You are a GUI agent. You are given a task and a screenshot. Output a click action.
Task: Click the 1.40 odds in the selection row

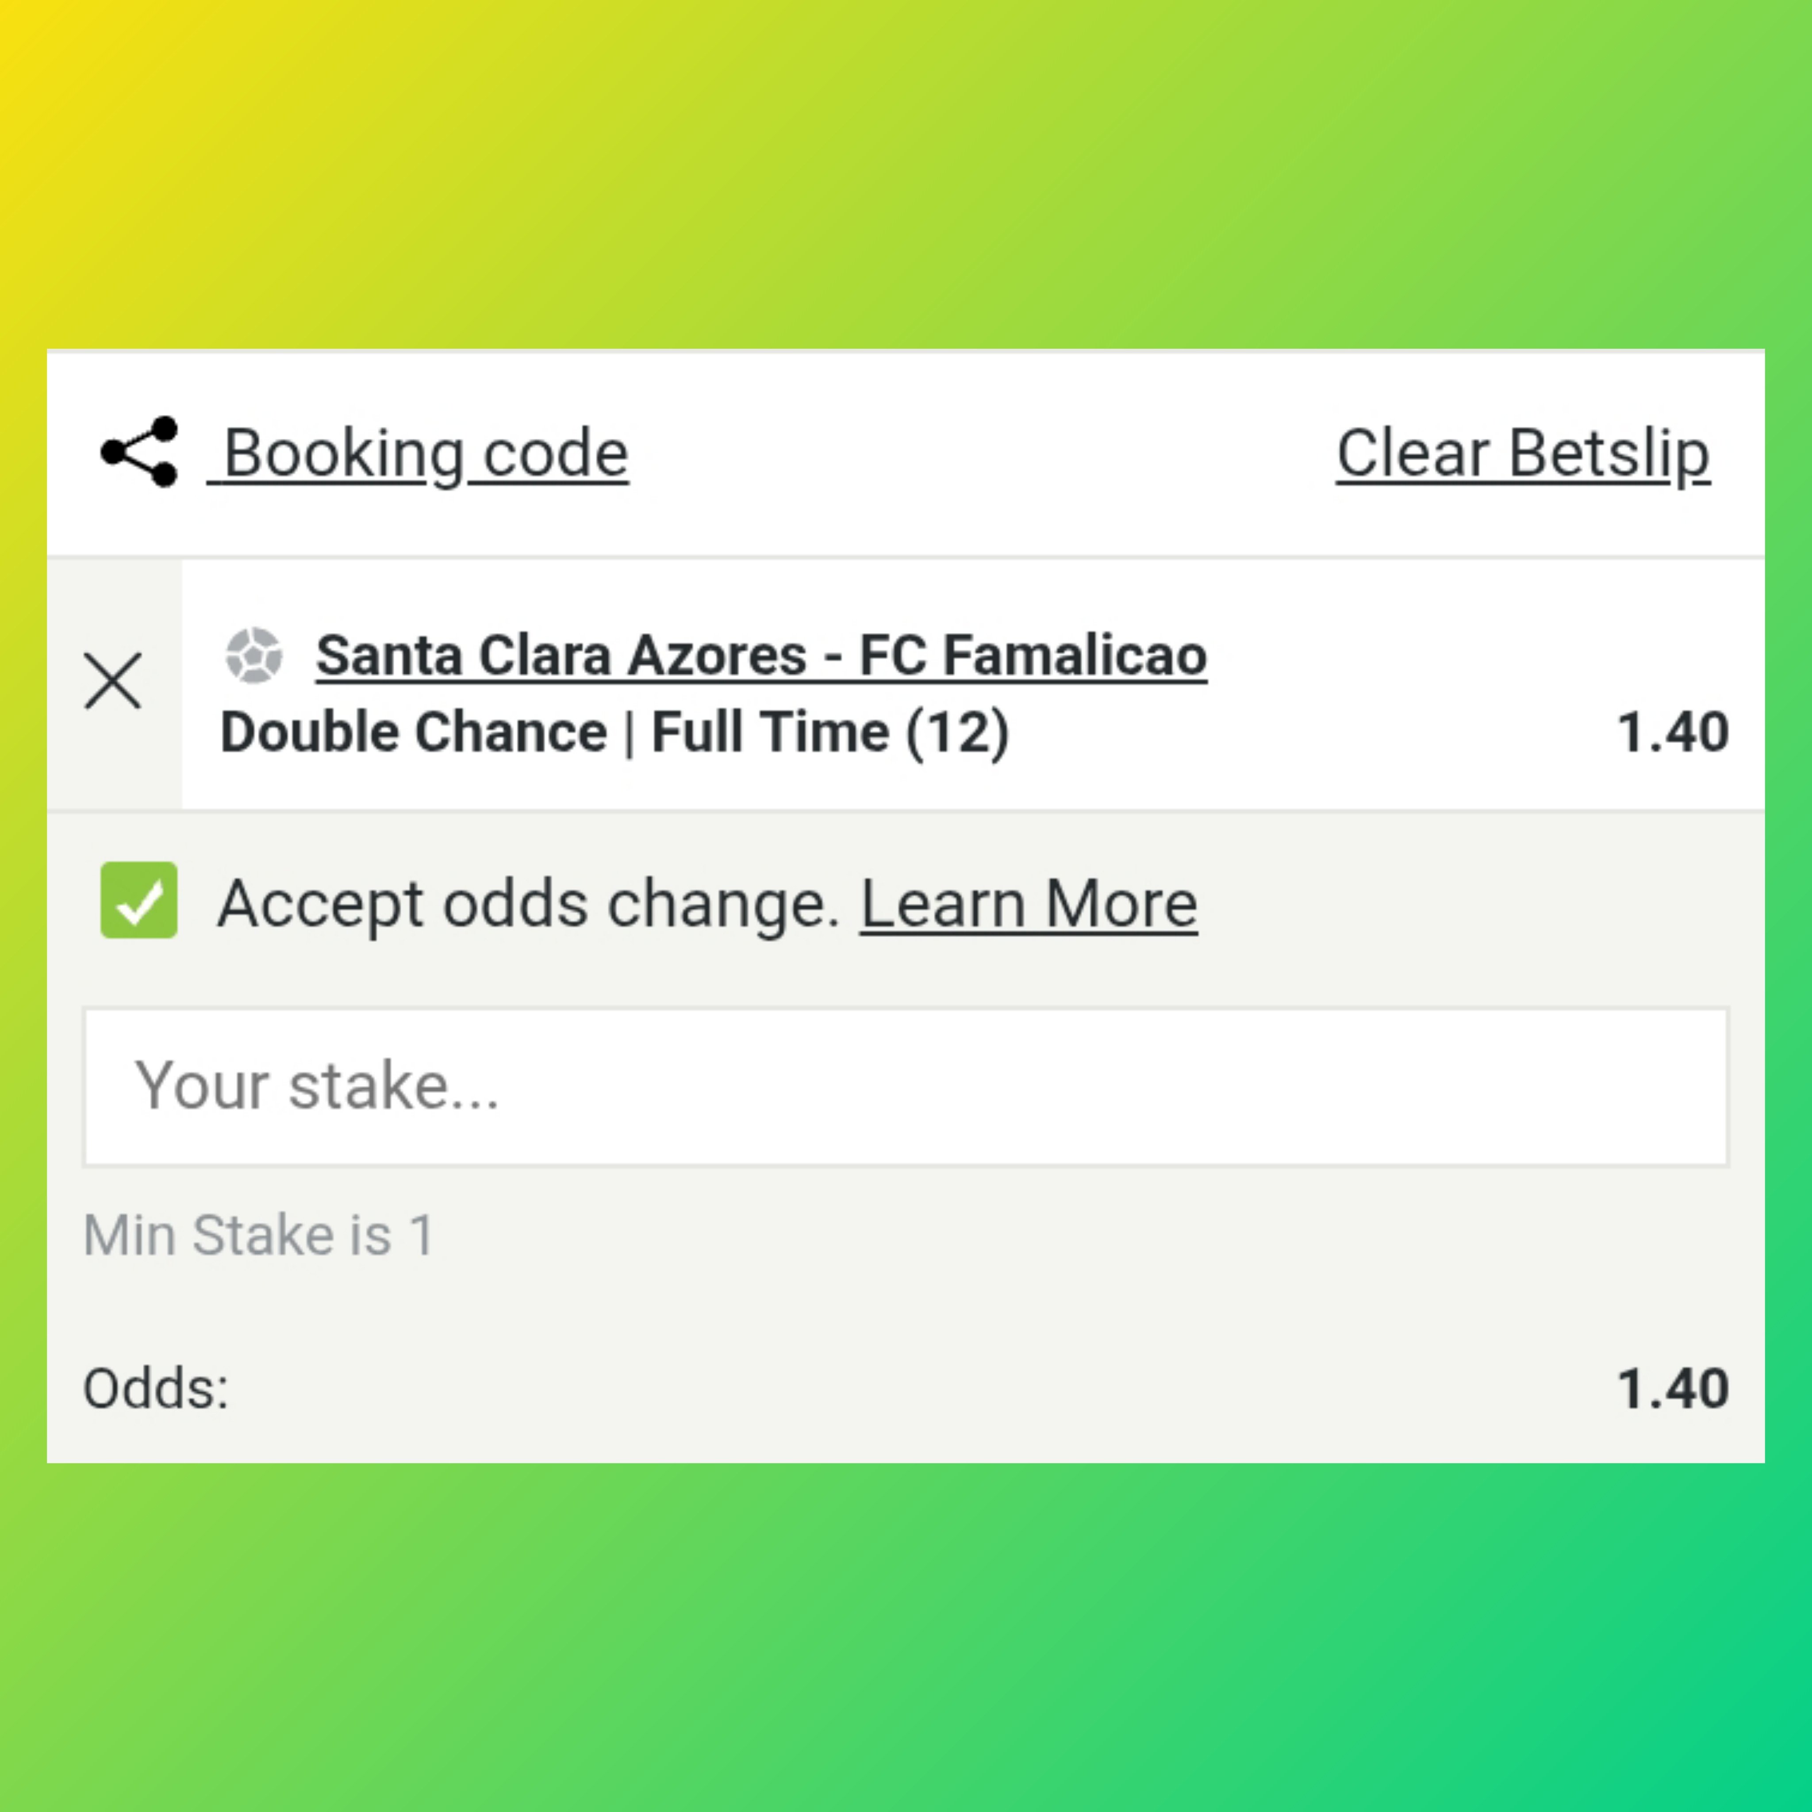coord(1672,733)
